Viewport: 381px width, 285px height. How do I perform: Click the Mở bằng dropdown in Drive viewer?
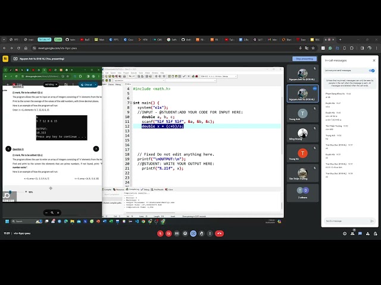click(x=51, y=84)
